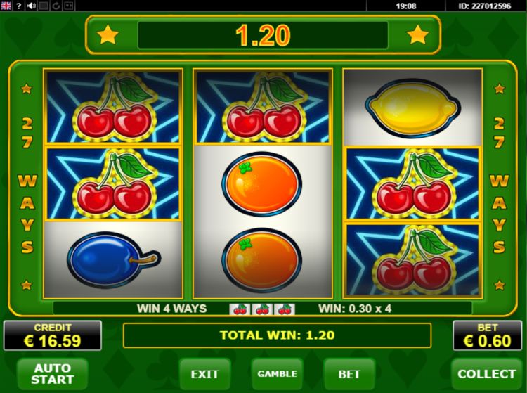The image size is (527, 393).
Task: Open the GAMBLE feature
Action: click(277, 374)
